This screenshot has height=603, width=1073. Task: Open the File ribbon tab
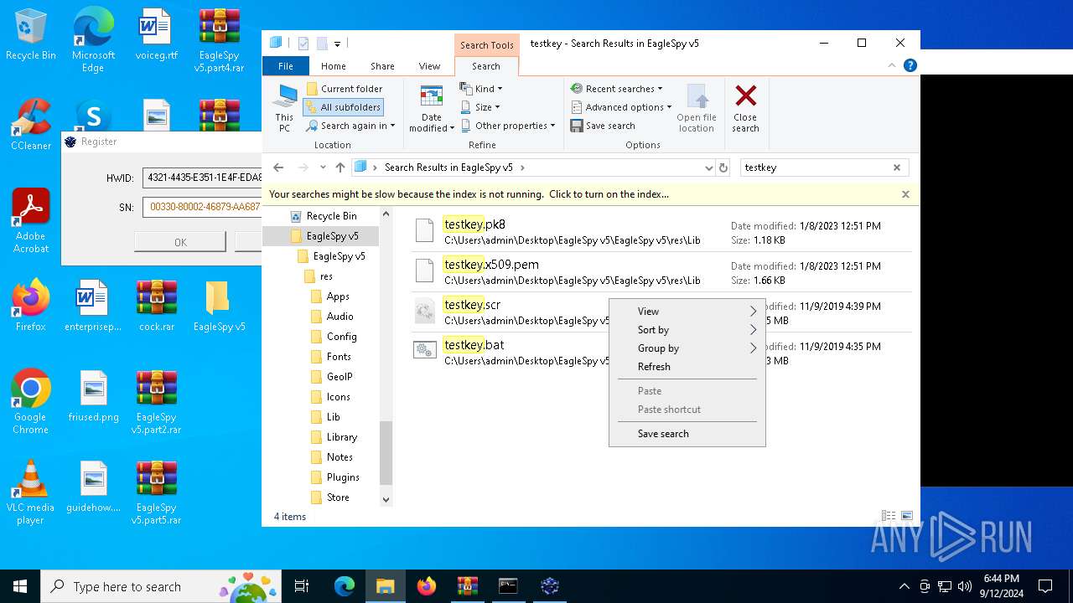pos(286,66)
